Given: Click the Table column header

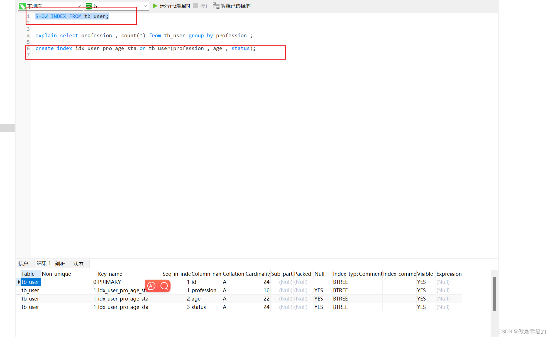Looking at the screenshot, I should coord(31,274).
